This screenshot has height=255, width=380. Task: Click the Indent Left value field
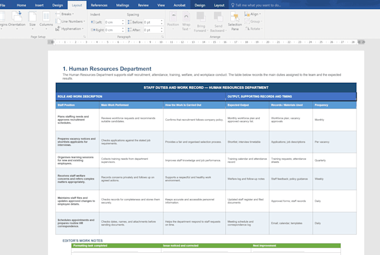[113, 22]
